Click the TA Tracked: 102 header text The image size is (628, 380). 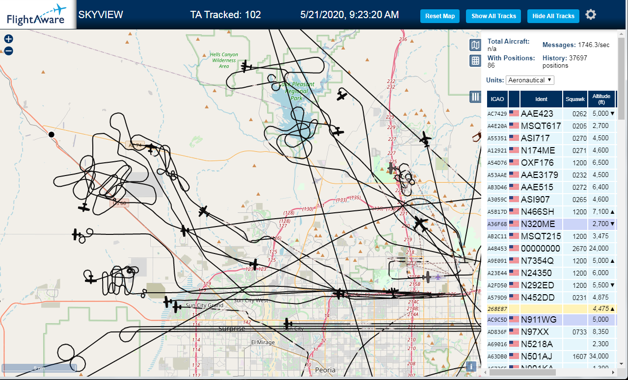click(225, 15)
